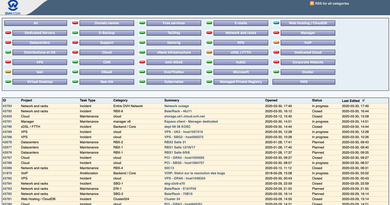Click red status pill beside Domain names
390x205 pixels.
coord(75,23)
